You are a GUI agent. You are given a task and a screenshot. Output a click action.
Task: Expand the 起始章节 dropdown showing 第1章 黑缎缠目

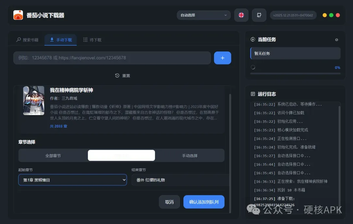point(73,180)
